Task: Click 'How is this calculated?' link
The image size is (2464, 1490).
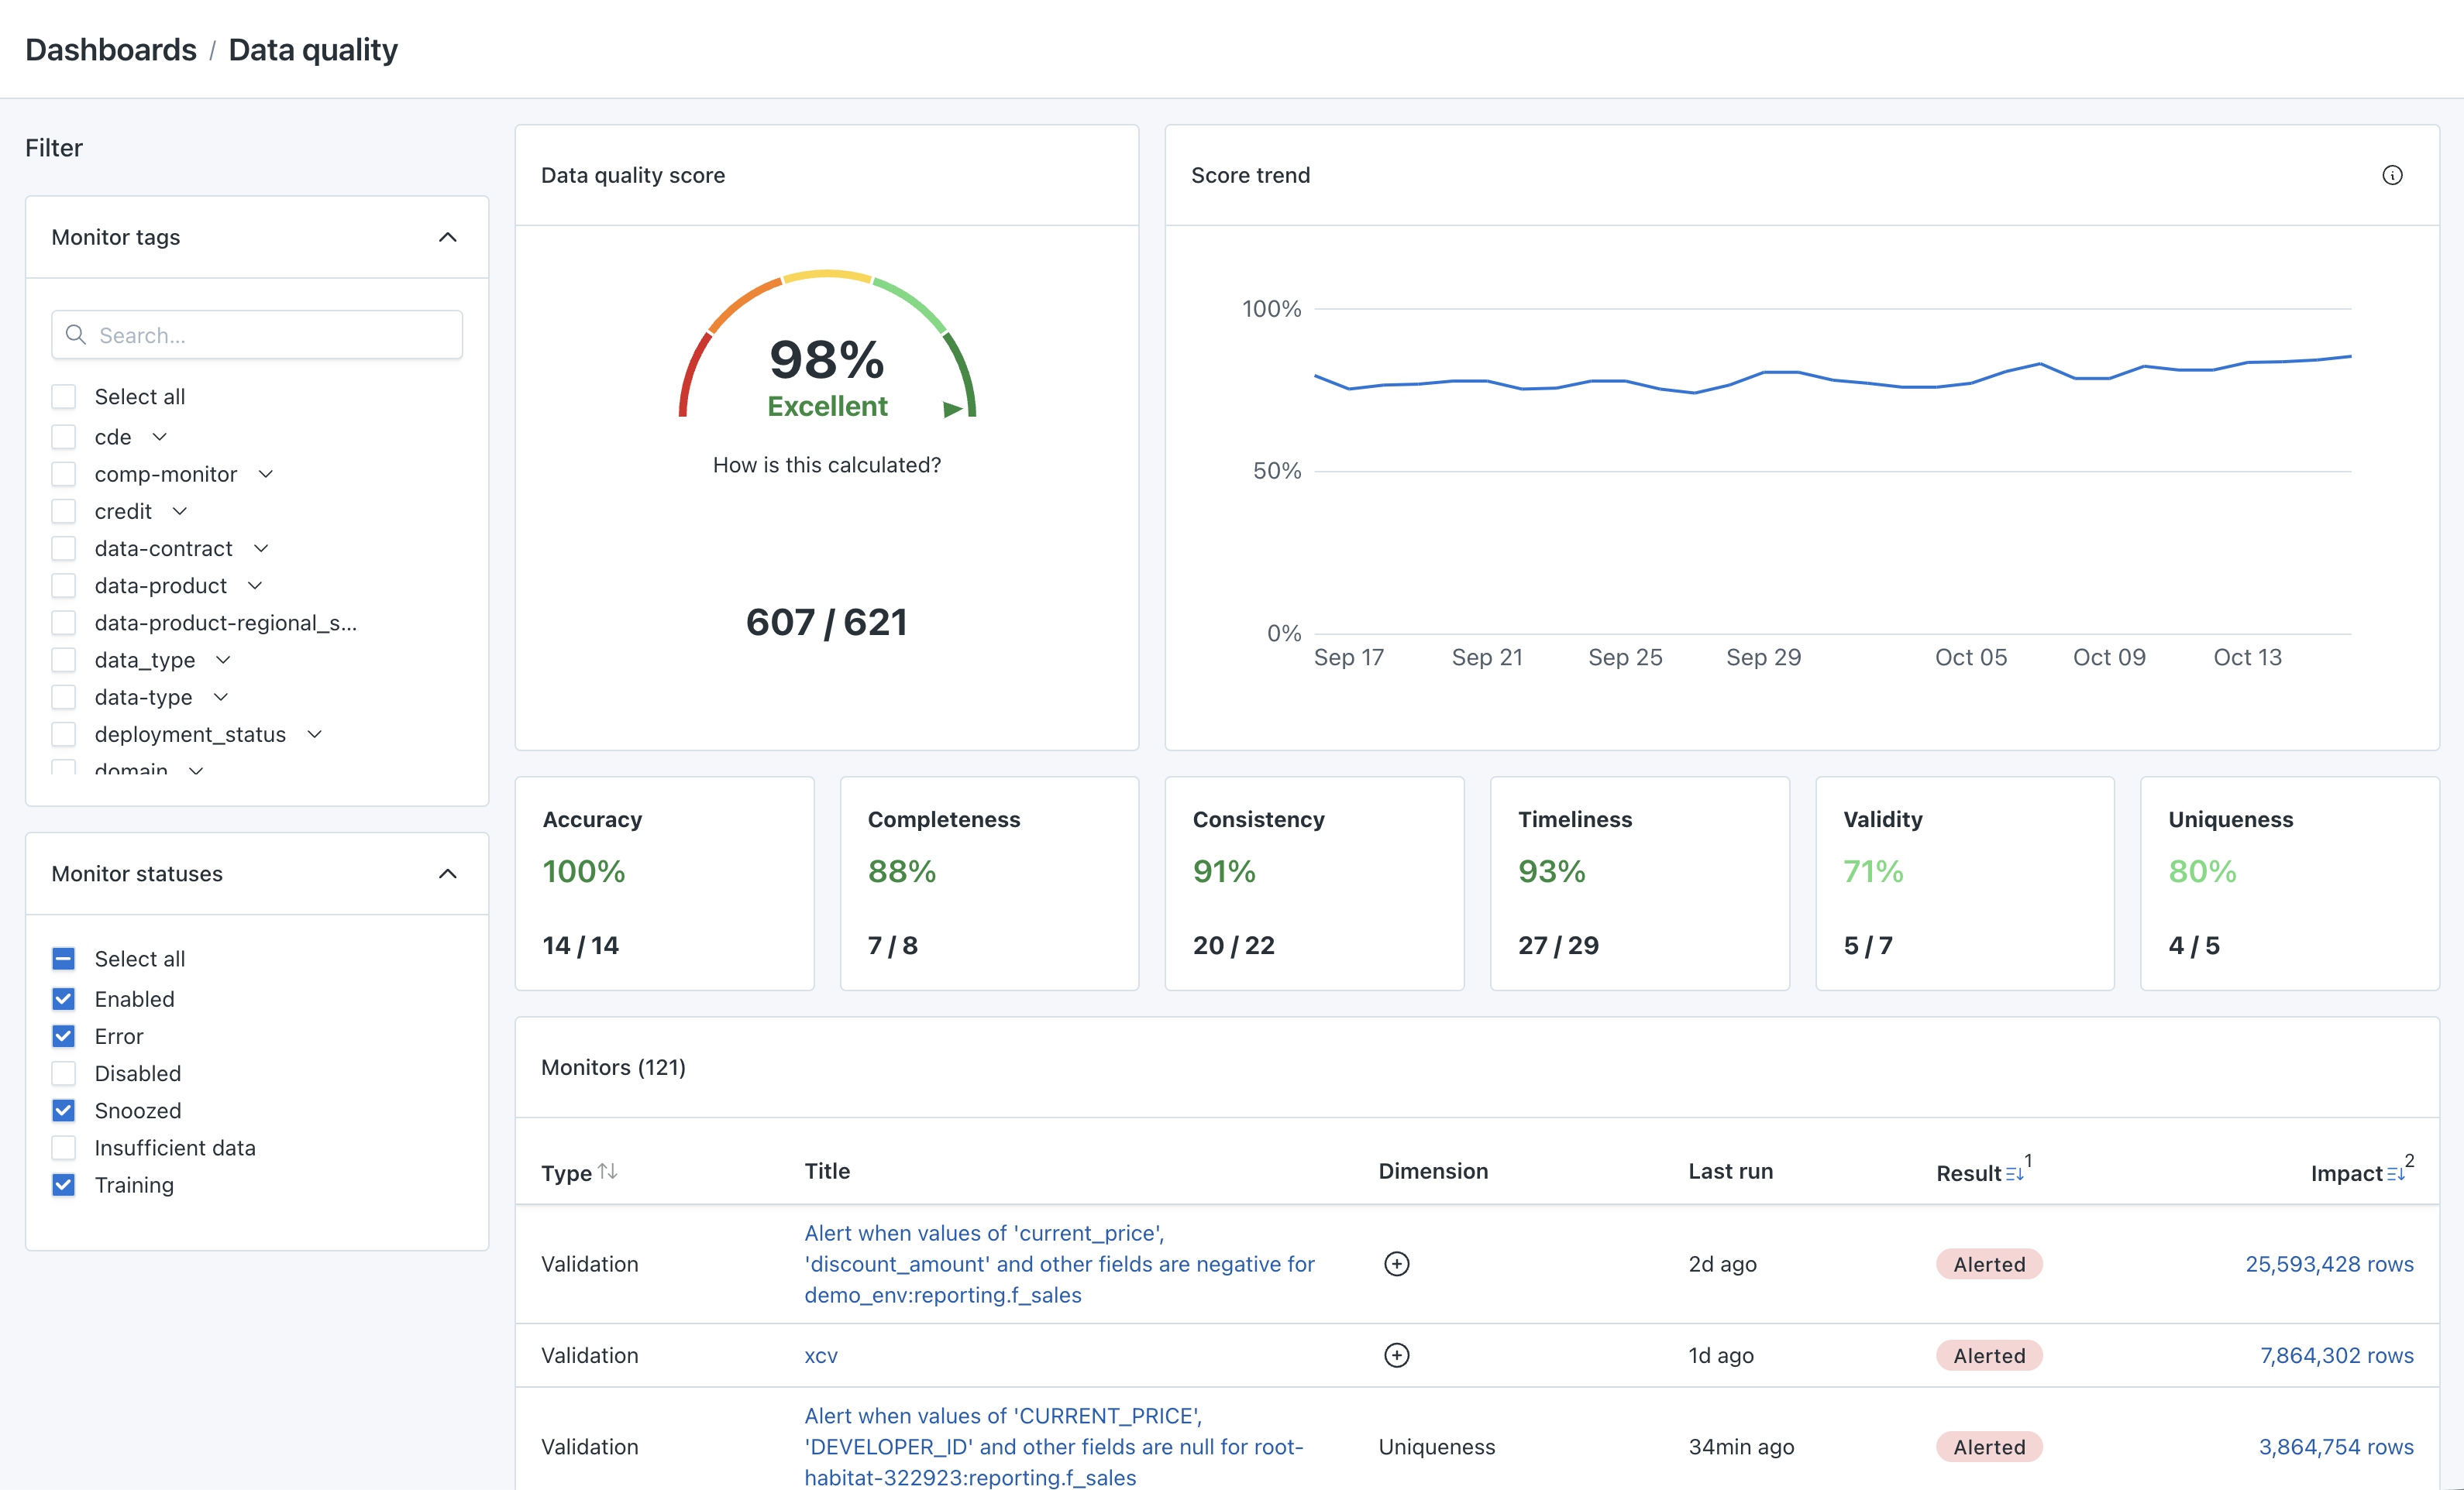Action: pyautogui.click(x=826, y=465)
